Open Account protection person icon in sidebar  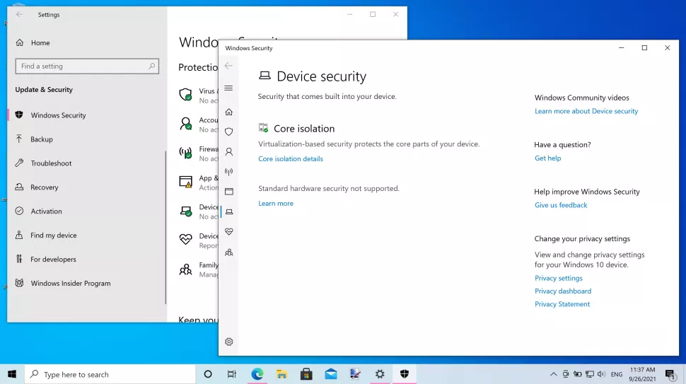229,152
